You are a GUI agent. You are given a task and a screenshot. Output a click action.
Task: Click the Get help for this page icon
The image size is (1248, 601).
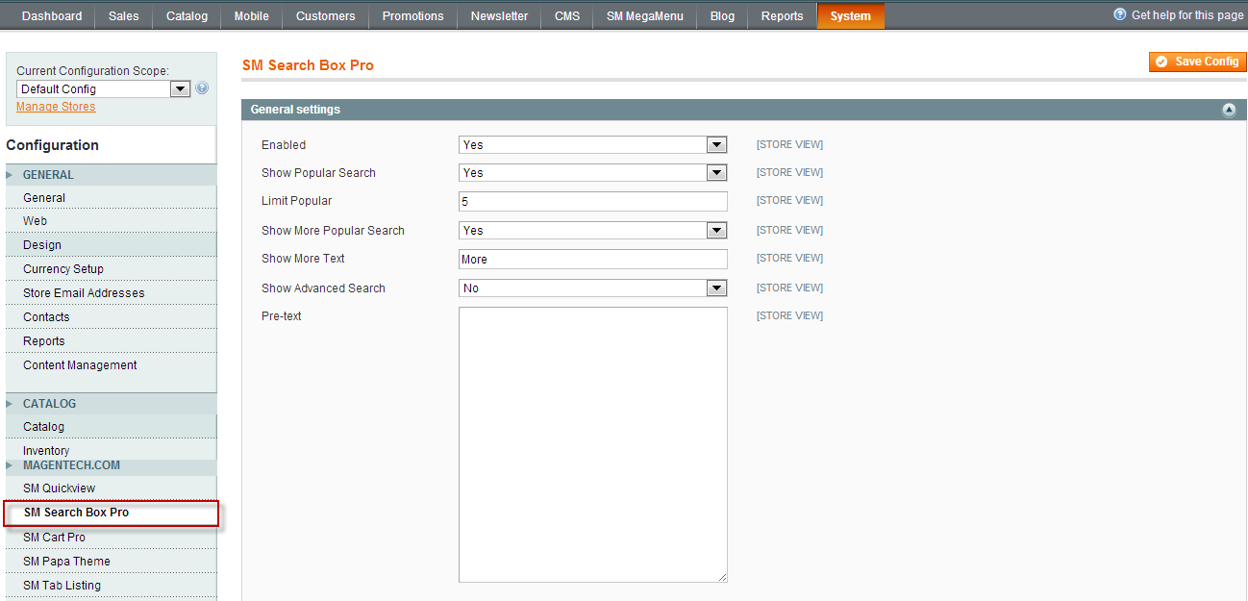click(x=1120, y=14)
